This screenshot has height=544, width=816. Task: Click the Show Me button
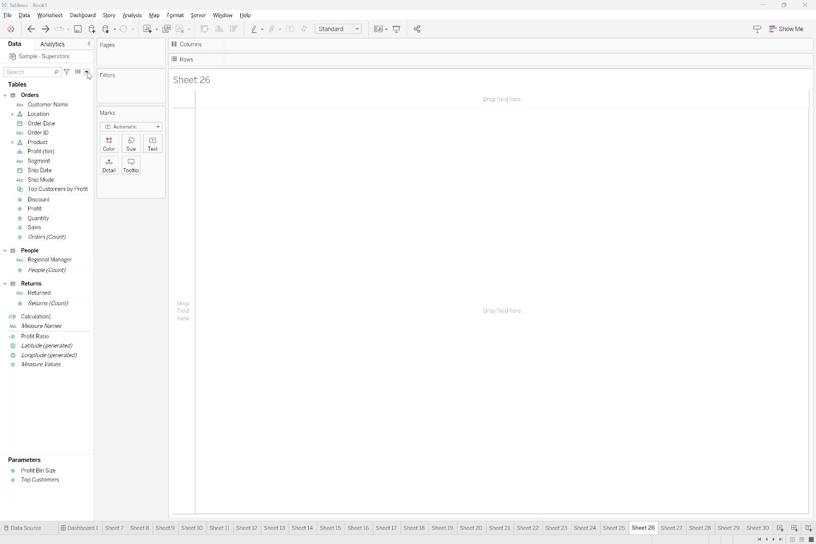786,29
